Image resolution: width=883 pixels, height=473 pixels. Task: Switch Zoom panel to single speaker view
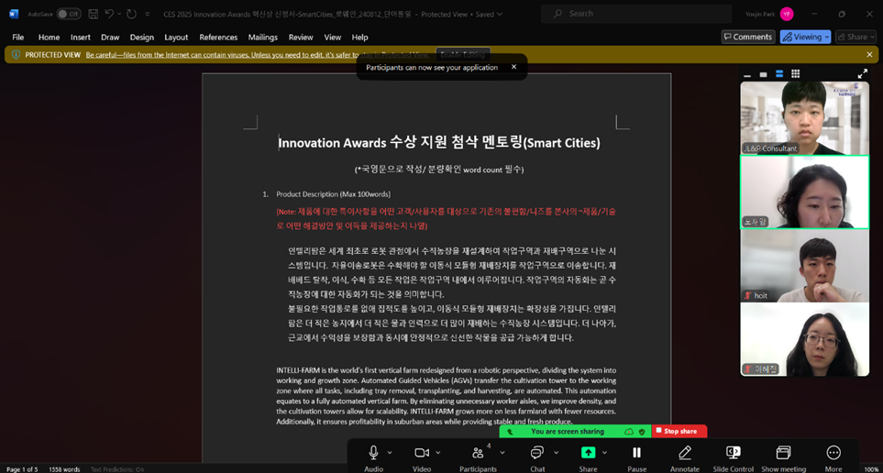coord(763,74)
